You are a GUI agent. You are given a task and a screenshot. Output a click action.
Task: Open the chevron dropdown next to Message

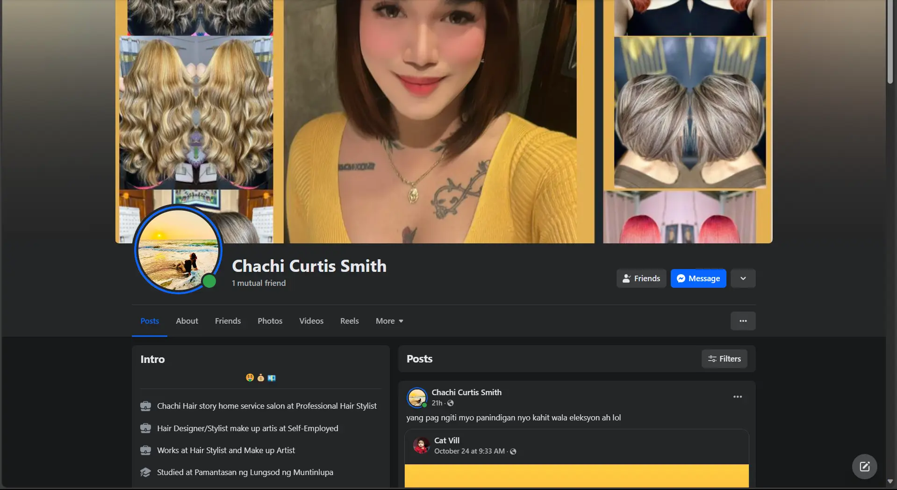[x=743, y=278]
